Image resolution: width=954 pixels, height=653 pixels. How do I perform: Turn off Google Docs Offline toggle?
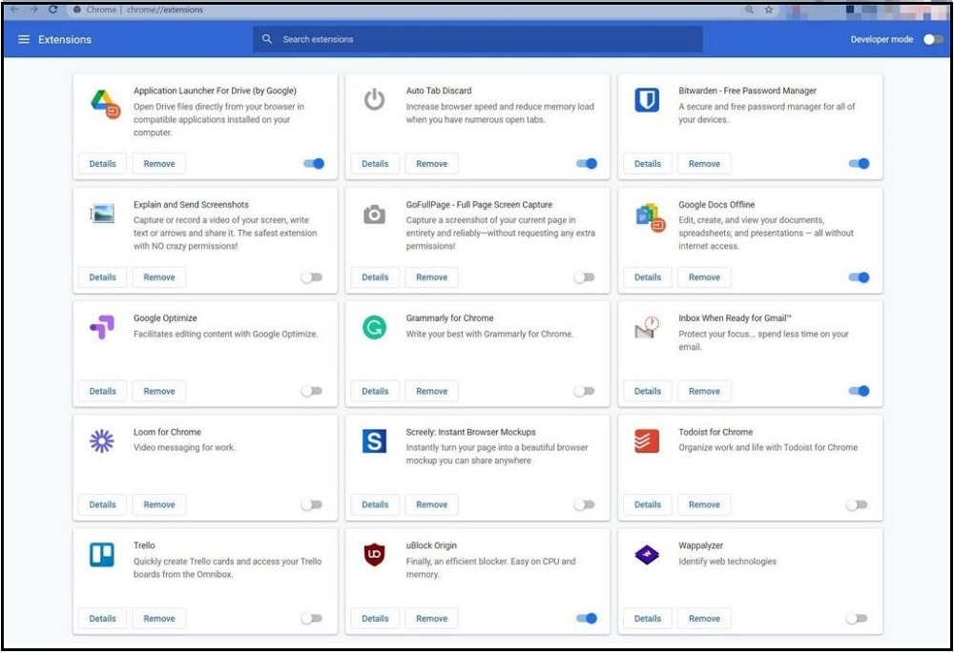tap(860, 277)
